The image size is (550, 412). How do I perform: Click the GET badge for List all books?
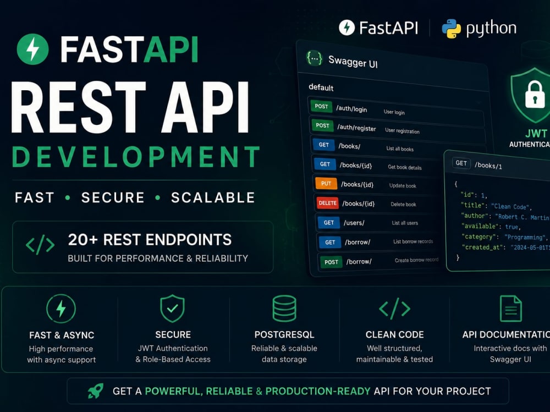[324, 145]
